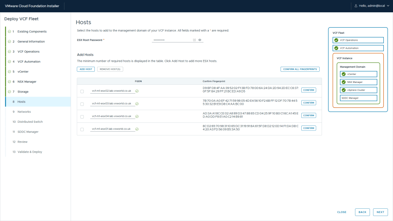Click the green validation checkmark beside vcf-m1-esx04
393x221 pixels.
coord(137,116)
